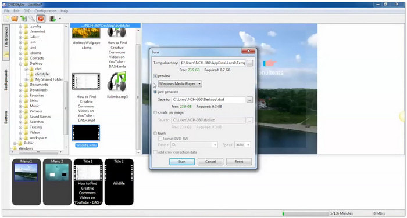Select the create iso image radio option

click(155, 112)
